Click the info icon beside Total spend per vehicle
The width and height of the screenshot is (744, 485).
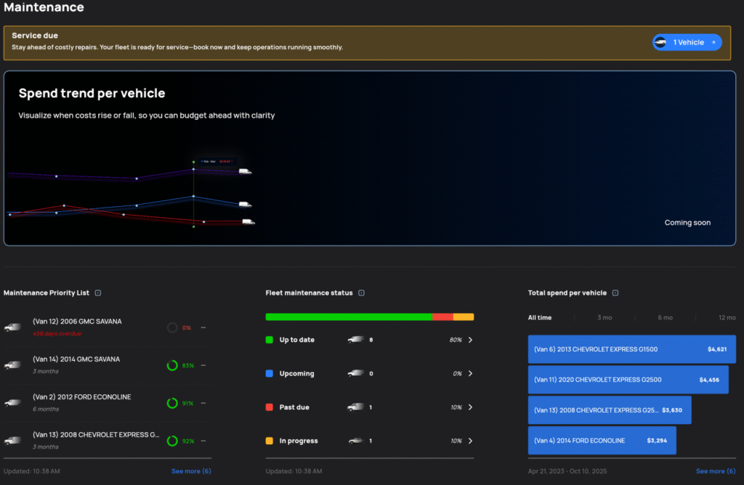point(615,293)
